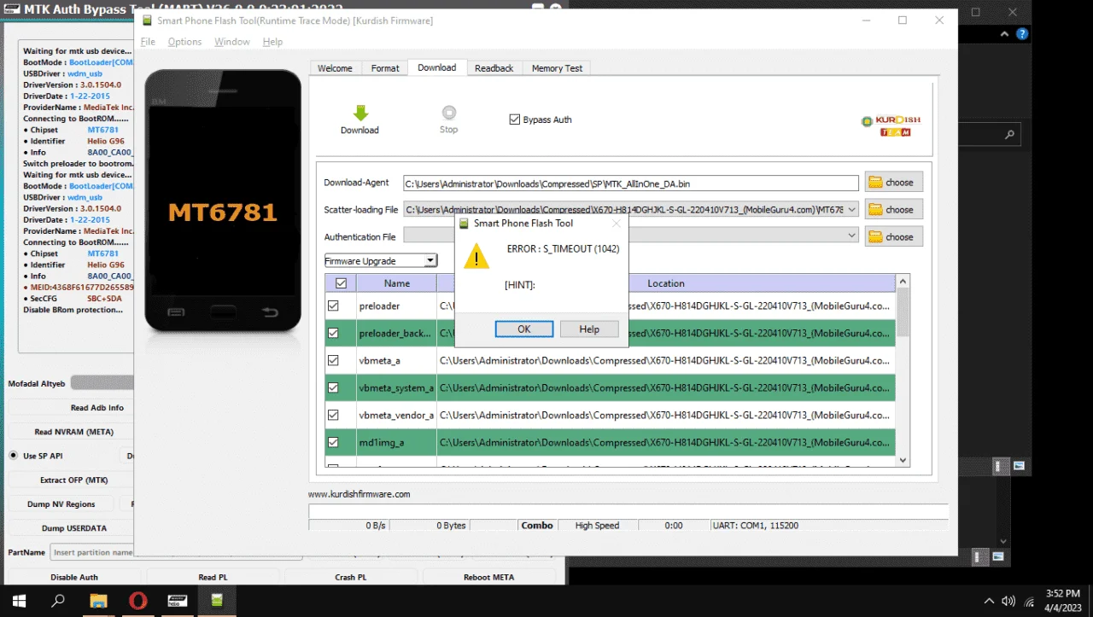The width and height of the screenshot is (1093, 617).
Task: Click the blue help icon in the background Explorer window
Action: click(x=1022, y=34)
